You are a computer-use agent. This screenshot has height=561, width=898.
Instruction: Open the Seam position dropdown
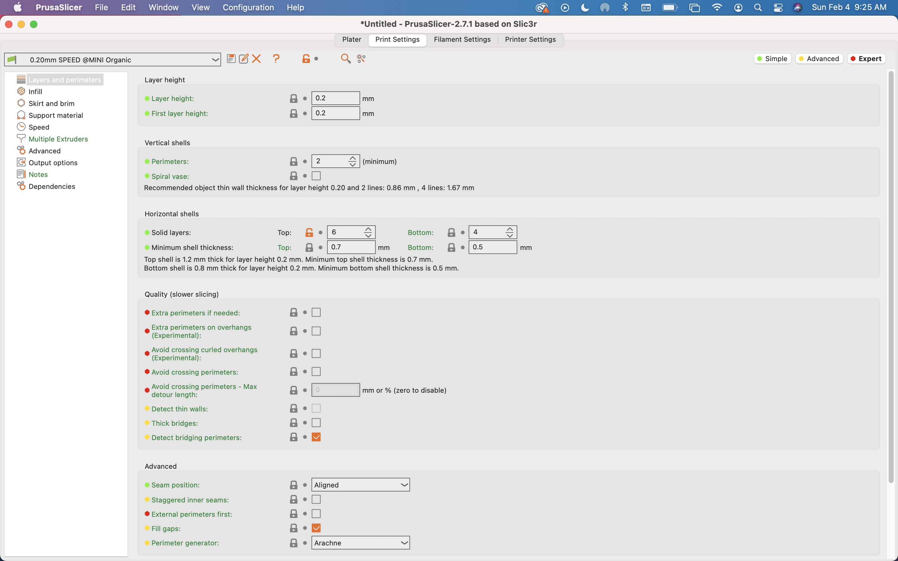361,485
